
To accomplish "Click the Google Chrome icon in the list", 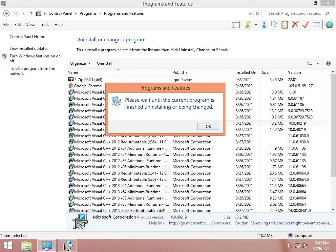I will [71, 86].
